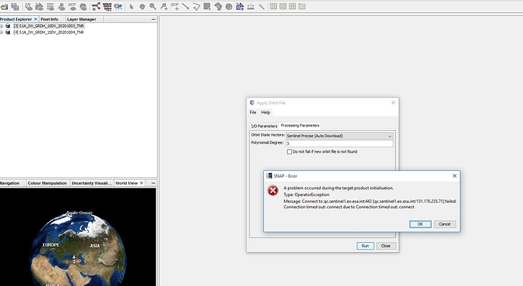Close the Product Explorer tab
This screenshot has height=286, width=523.
point(36,20)
